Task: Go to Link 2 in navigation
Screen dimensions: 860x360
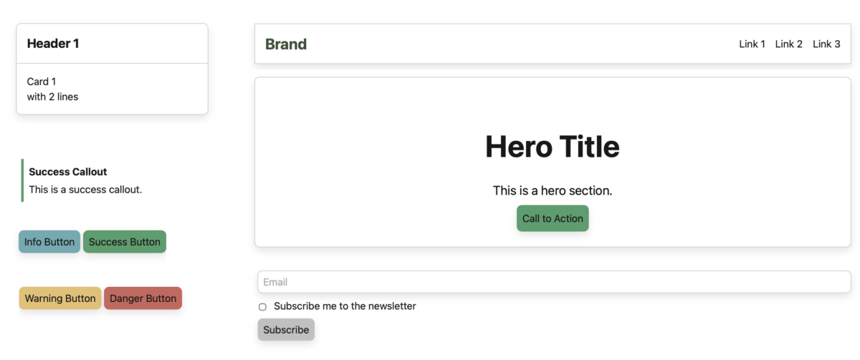Action: click(x=788, y=44)
